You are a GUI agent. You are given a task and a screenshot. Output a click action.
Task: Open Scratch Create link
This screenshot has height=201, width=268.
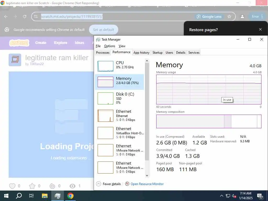point(41,43)
